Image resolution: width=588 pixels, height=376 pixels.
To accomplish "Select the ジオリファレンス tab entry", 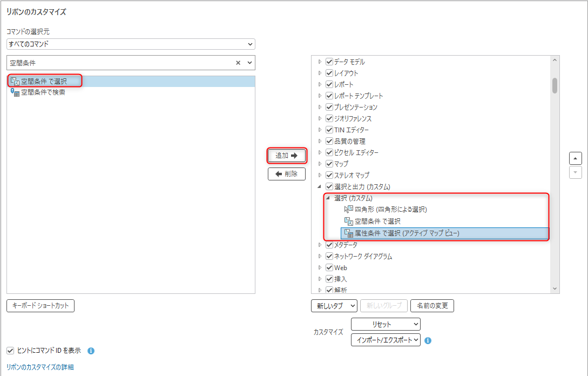I will (x=353, y=118).
